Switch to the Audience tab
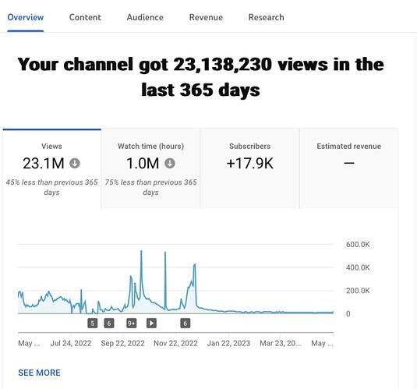The width and height of the screenshot is (417, 389). 145,17
